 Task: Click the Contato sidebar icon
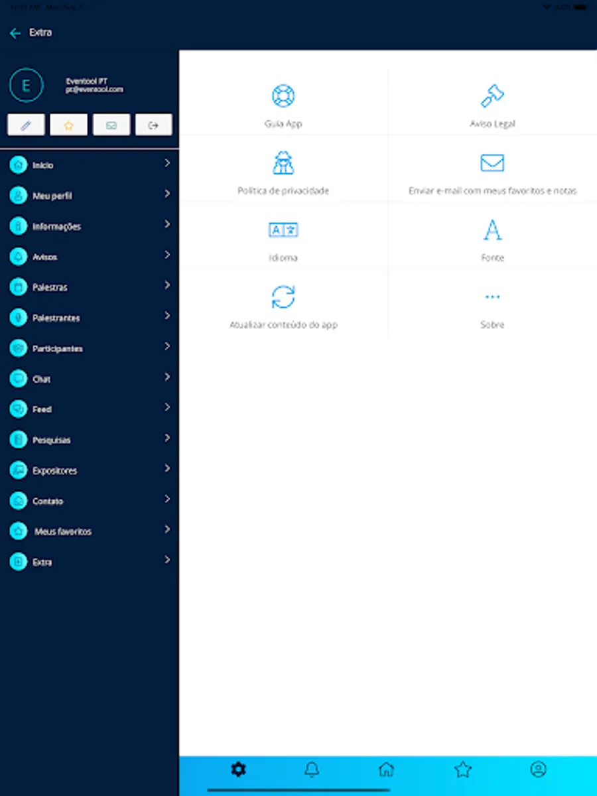tap(18, 501)
